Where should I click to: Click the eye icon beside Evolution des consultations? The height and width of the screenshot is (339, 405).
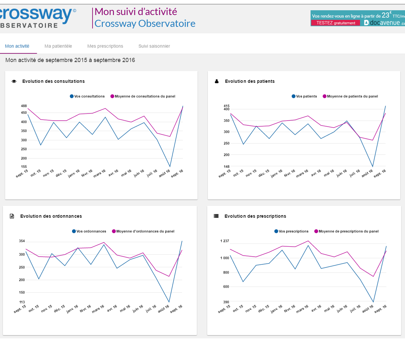[x=14, y=81]
